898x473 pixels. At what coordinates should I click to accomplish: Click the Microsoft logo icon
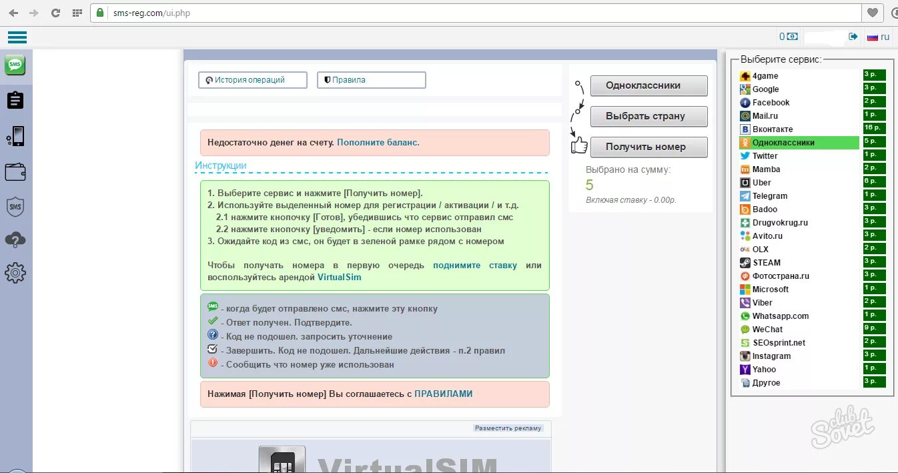tap(745, 290)
